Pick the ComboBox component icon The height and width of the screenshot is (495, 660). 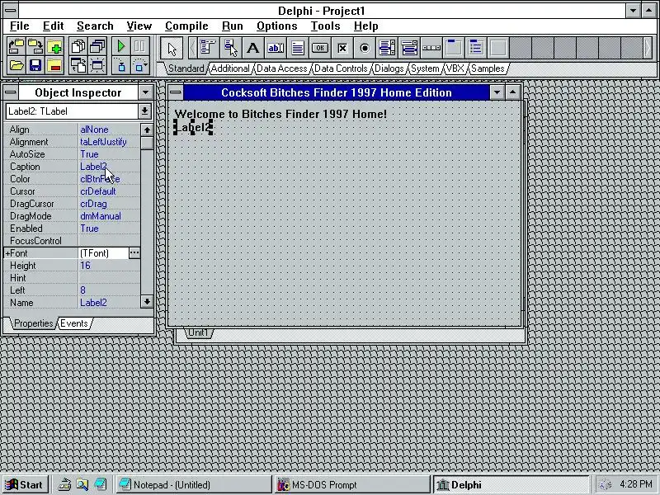(x=409, y=48)
